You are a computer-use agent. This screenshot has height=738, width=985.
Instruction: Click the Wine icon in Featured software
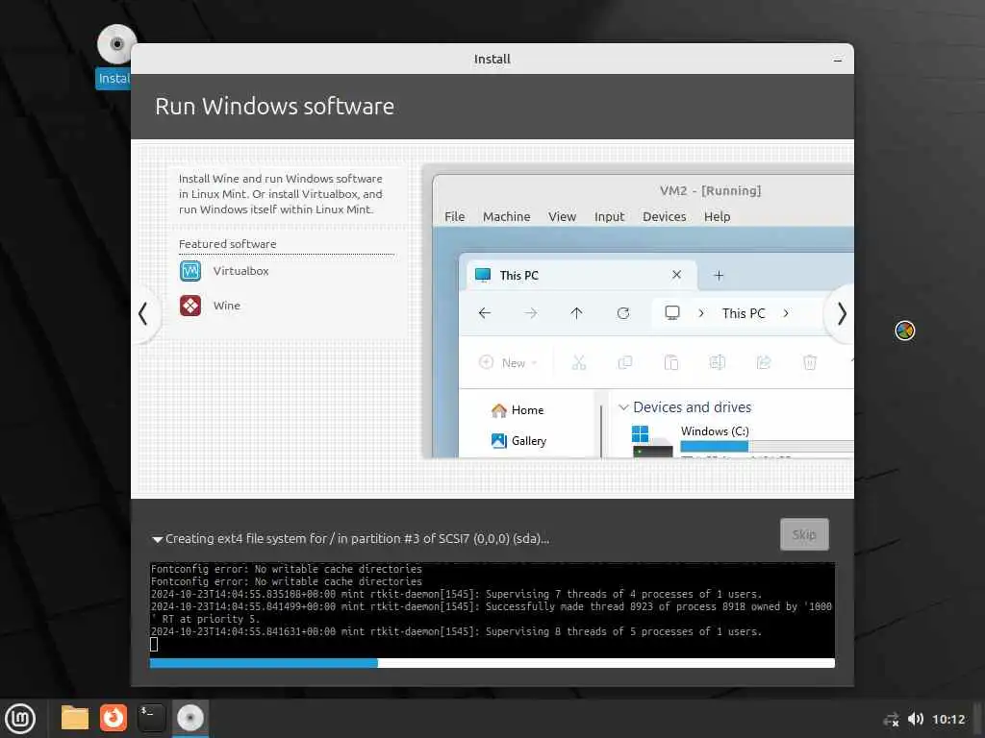(x=190, y=306)
